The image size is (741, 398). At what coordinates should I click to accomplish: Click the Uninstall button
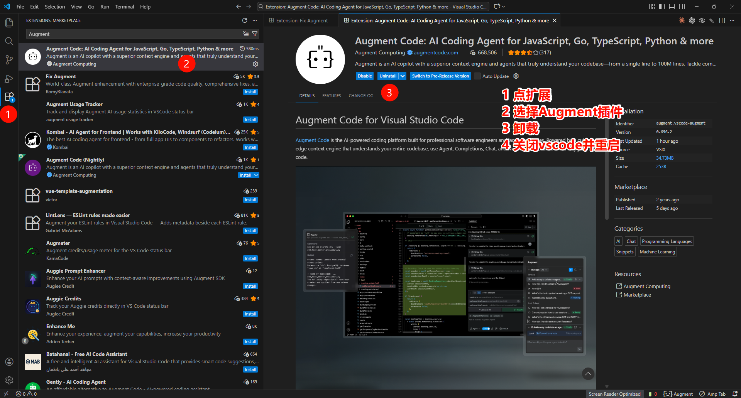click(x=388, y=76)
